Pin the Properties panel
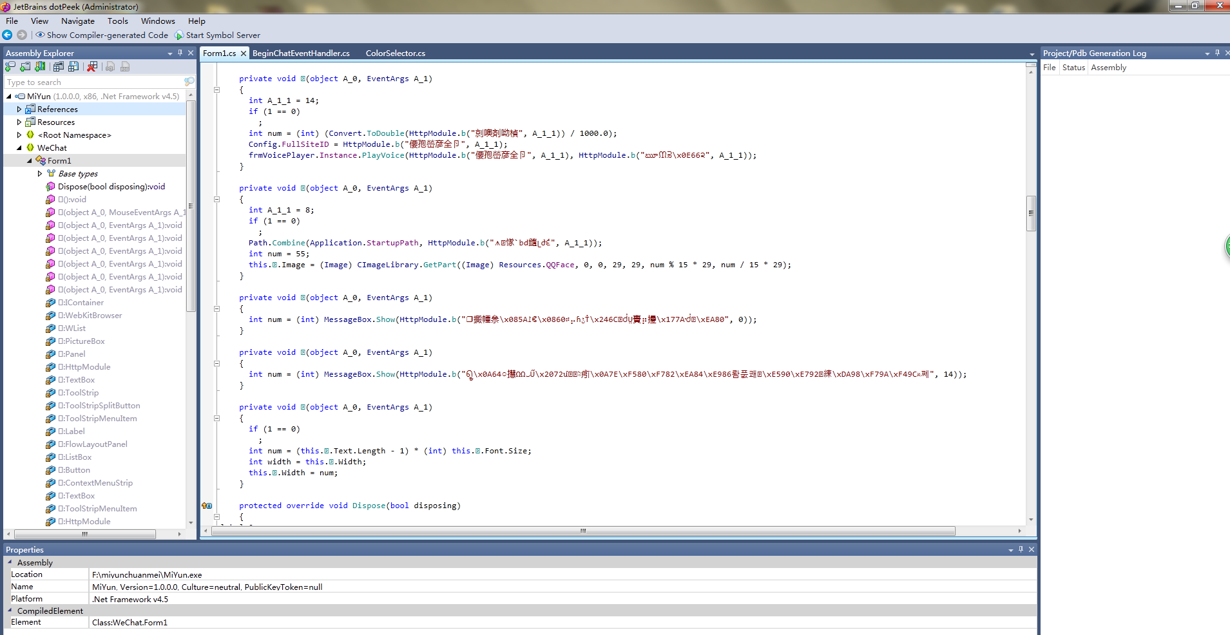This screenshot has height=635, width=1230. [x=1021, y=549]
